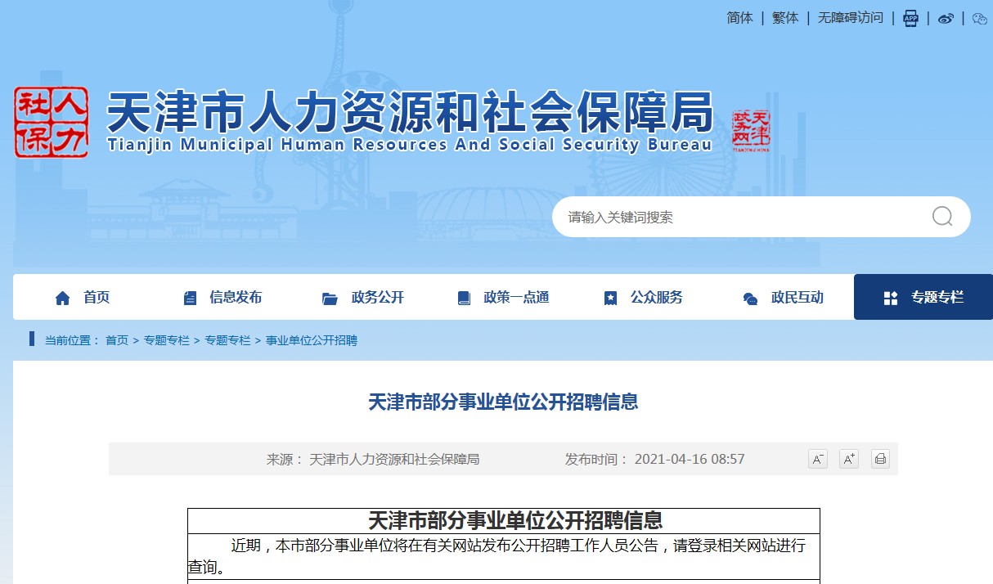Decrease font size with A- icon
This screenshot has width=993, height=584.
click(x=817, y=459)
